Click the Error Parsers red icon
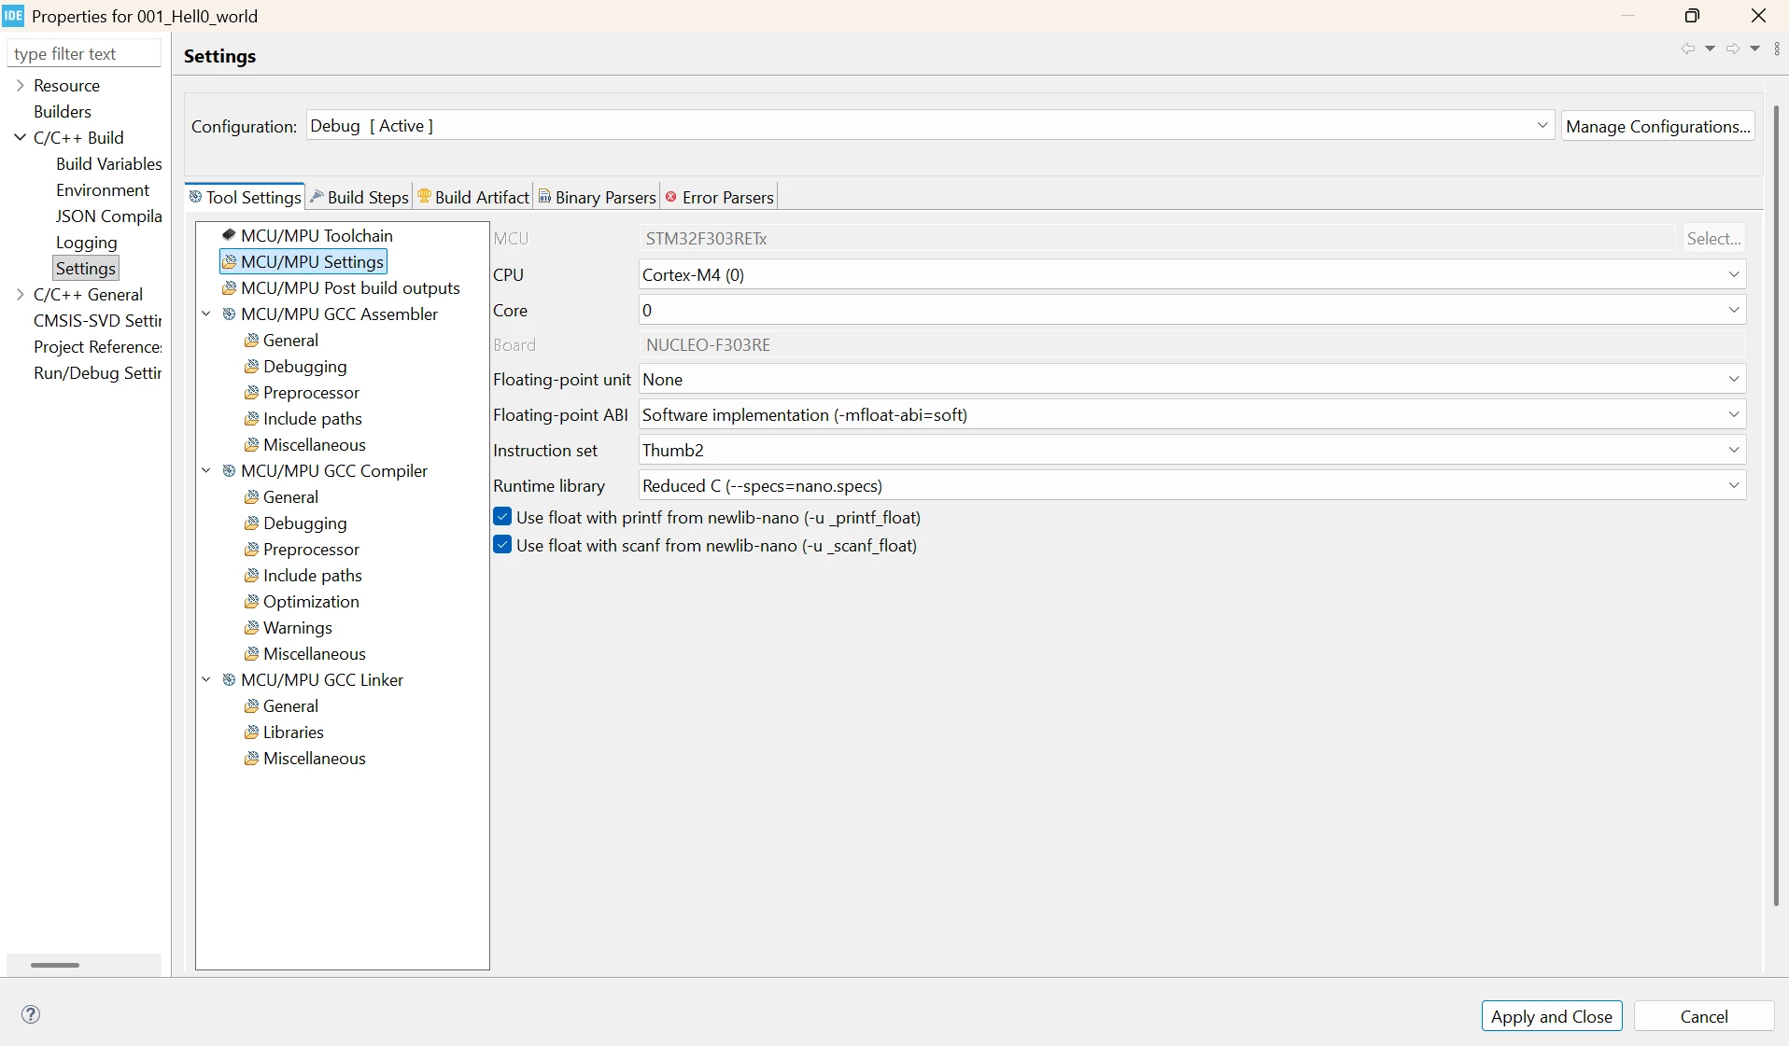 click(x=670, y=196)
